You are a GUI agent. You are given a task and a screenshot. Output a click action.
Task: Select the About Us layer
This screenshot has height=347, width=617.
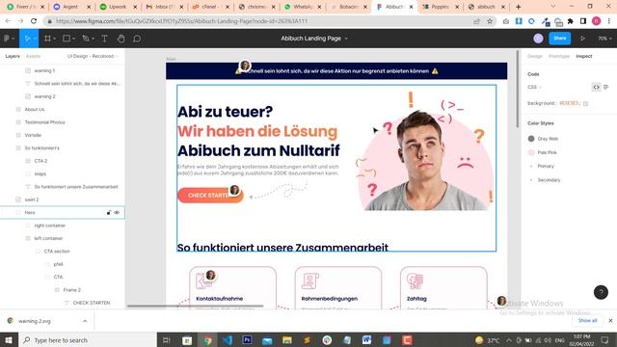click(35, 109)
